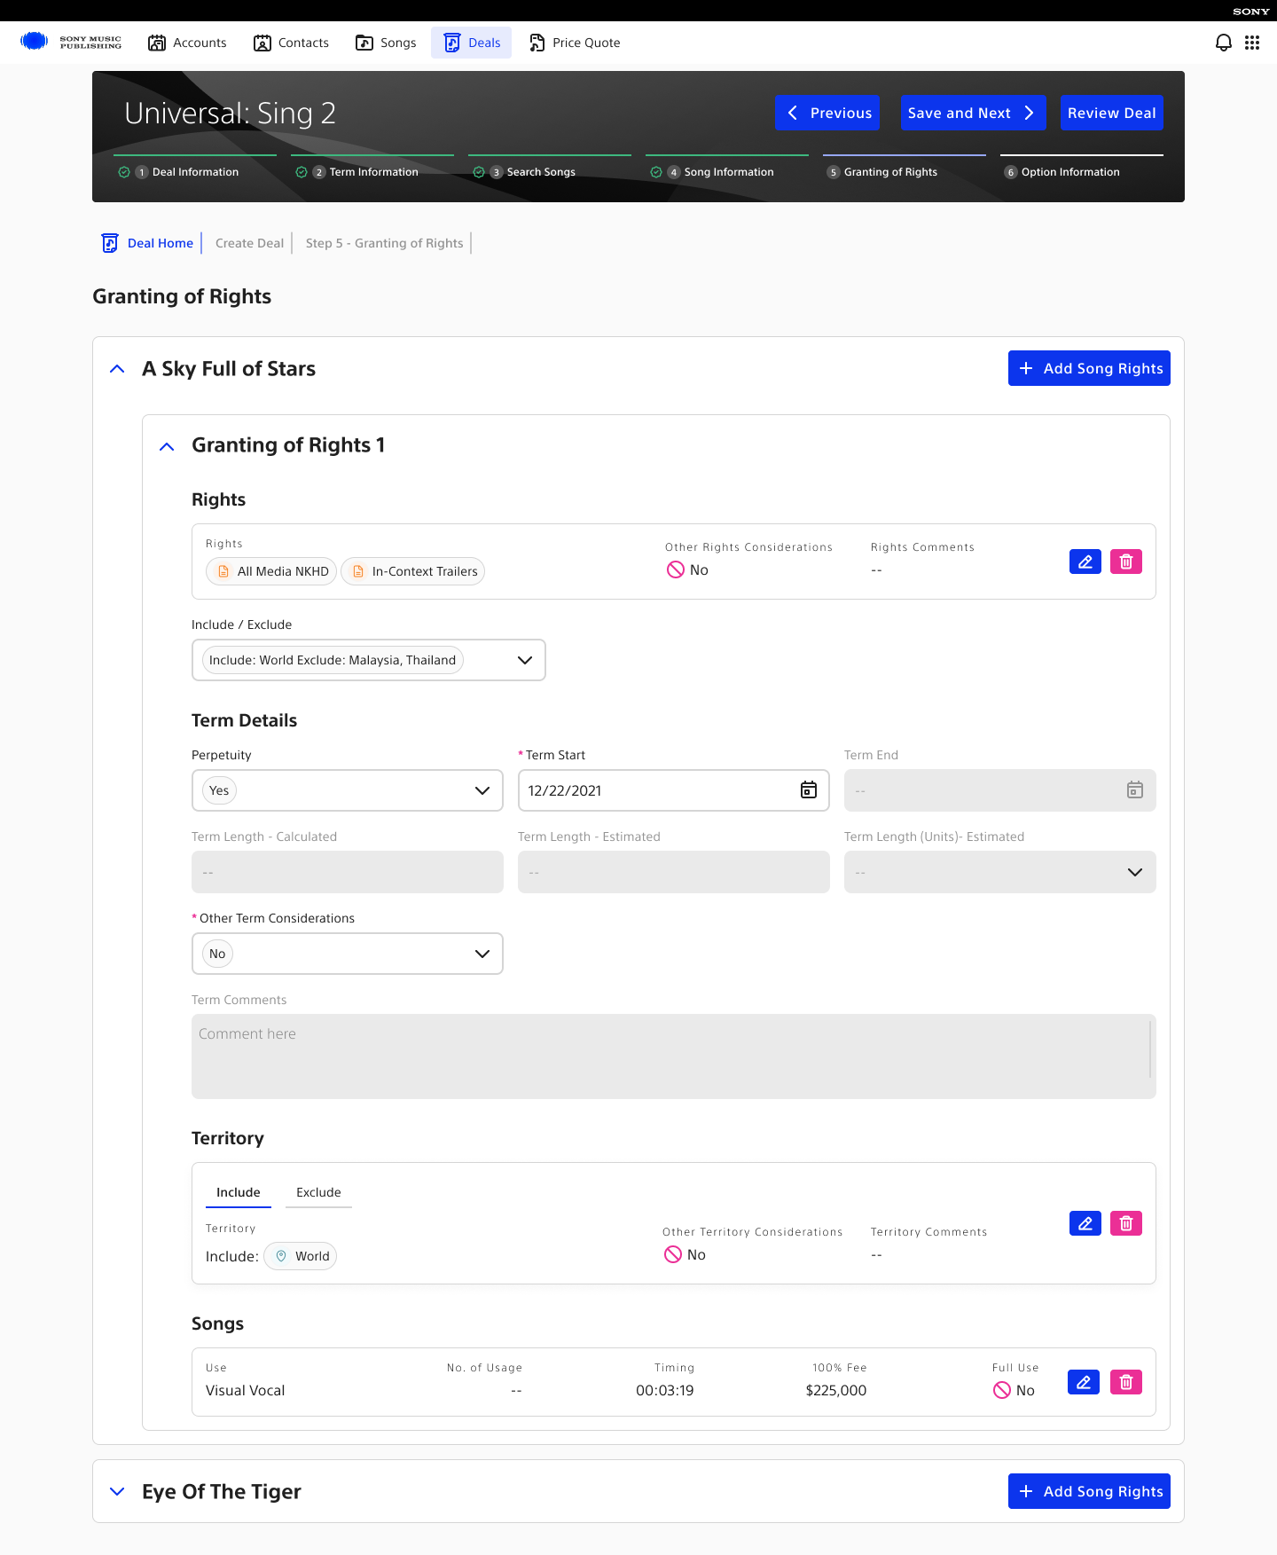
Task: Click the Universal: Sing 2 deal title
Action: click(231, 114)
